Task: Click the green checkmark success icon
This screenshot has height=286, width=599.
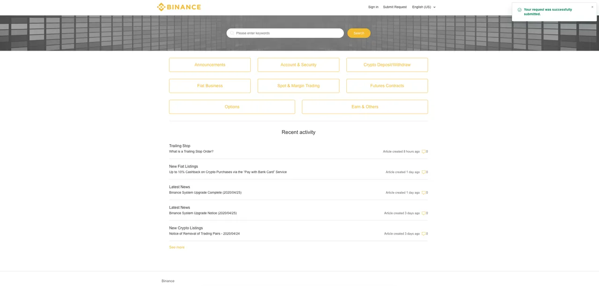Action: [519, 10]
